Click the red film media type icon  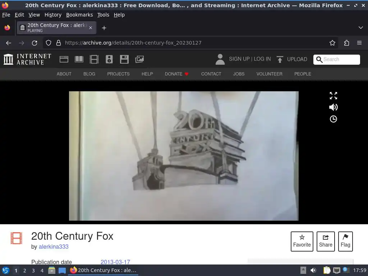point(17,238)
